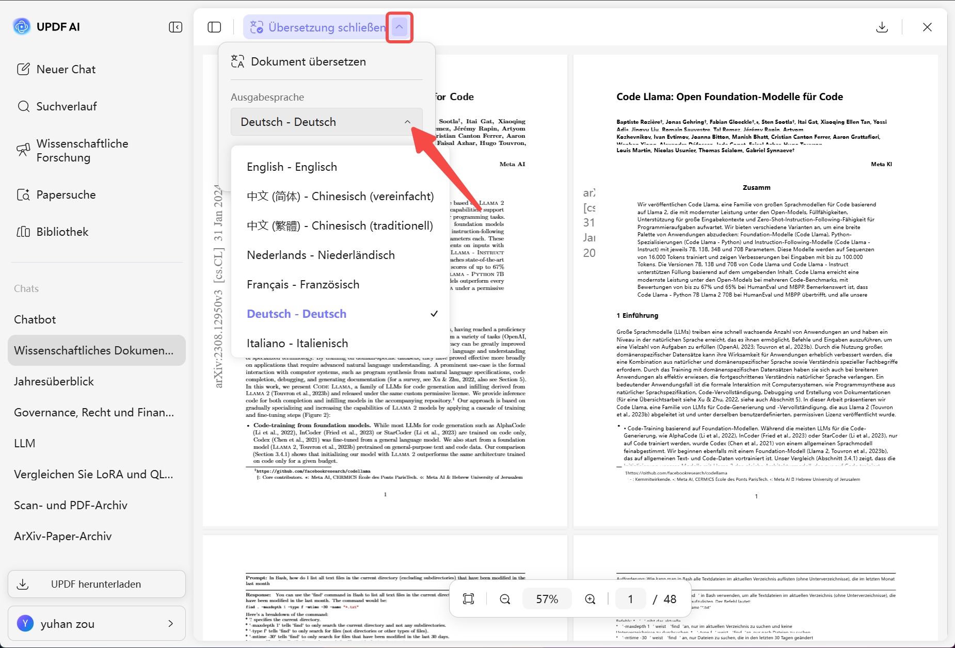955x648 pixels.
Task: Zoom out with the minus magnifier
Action: [505, 599]
